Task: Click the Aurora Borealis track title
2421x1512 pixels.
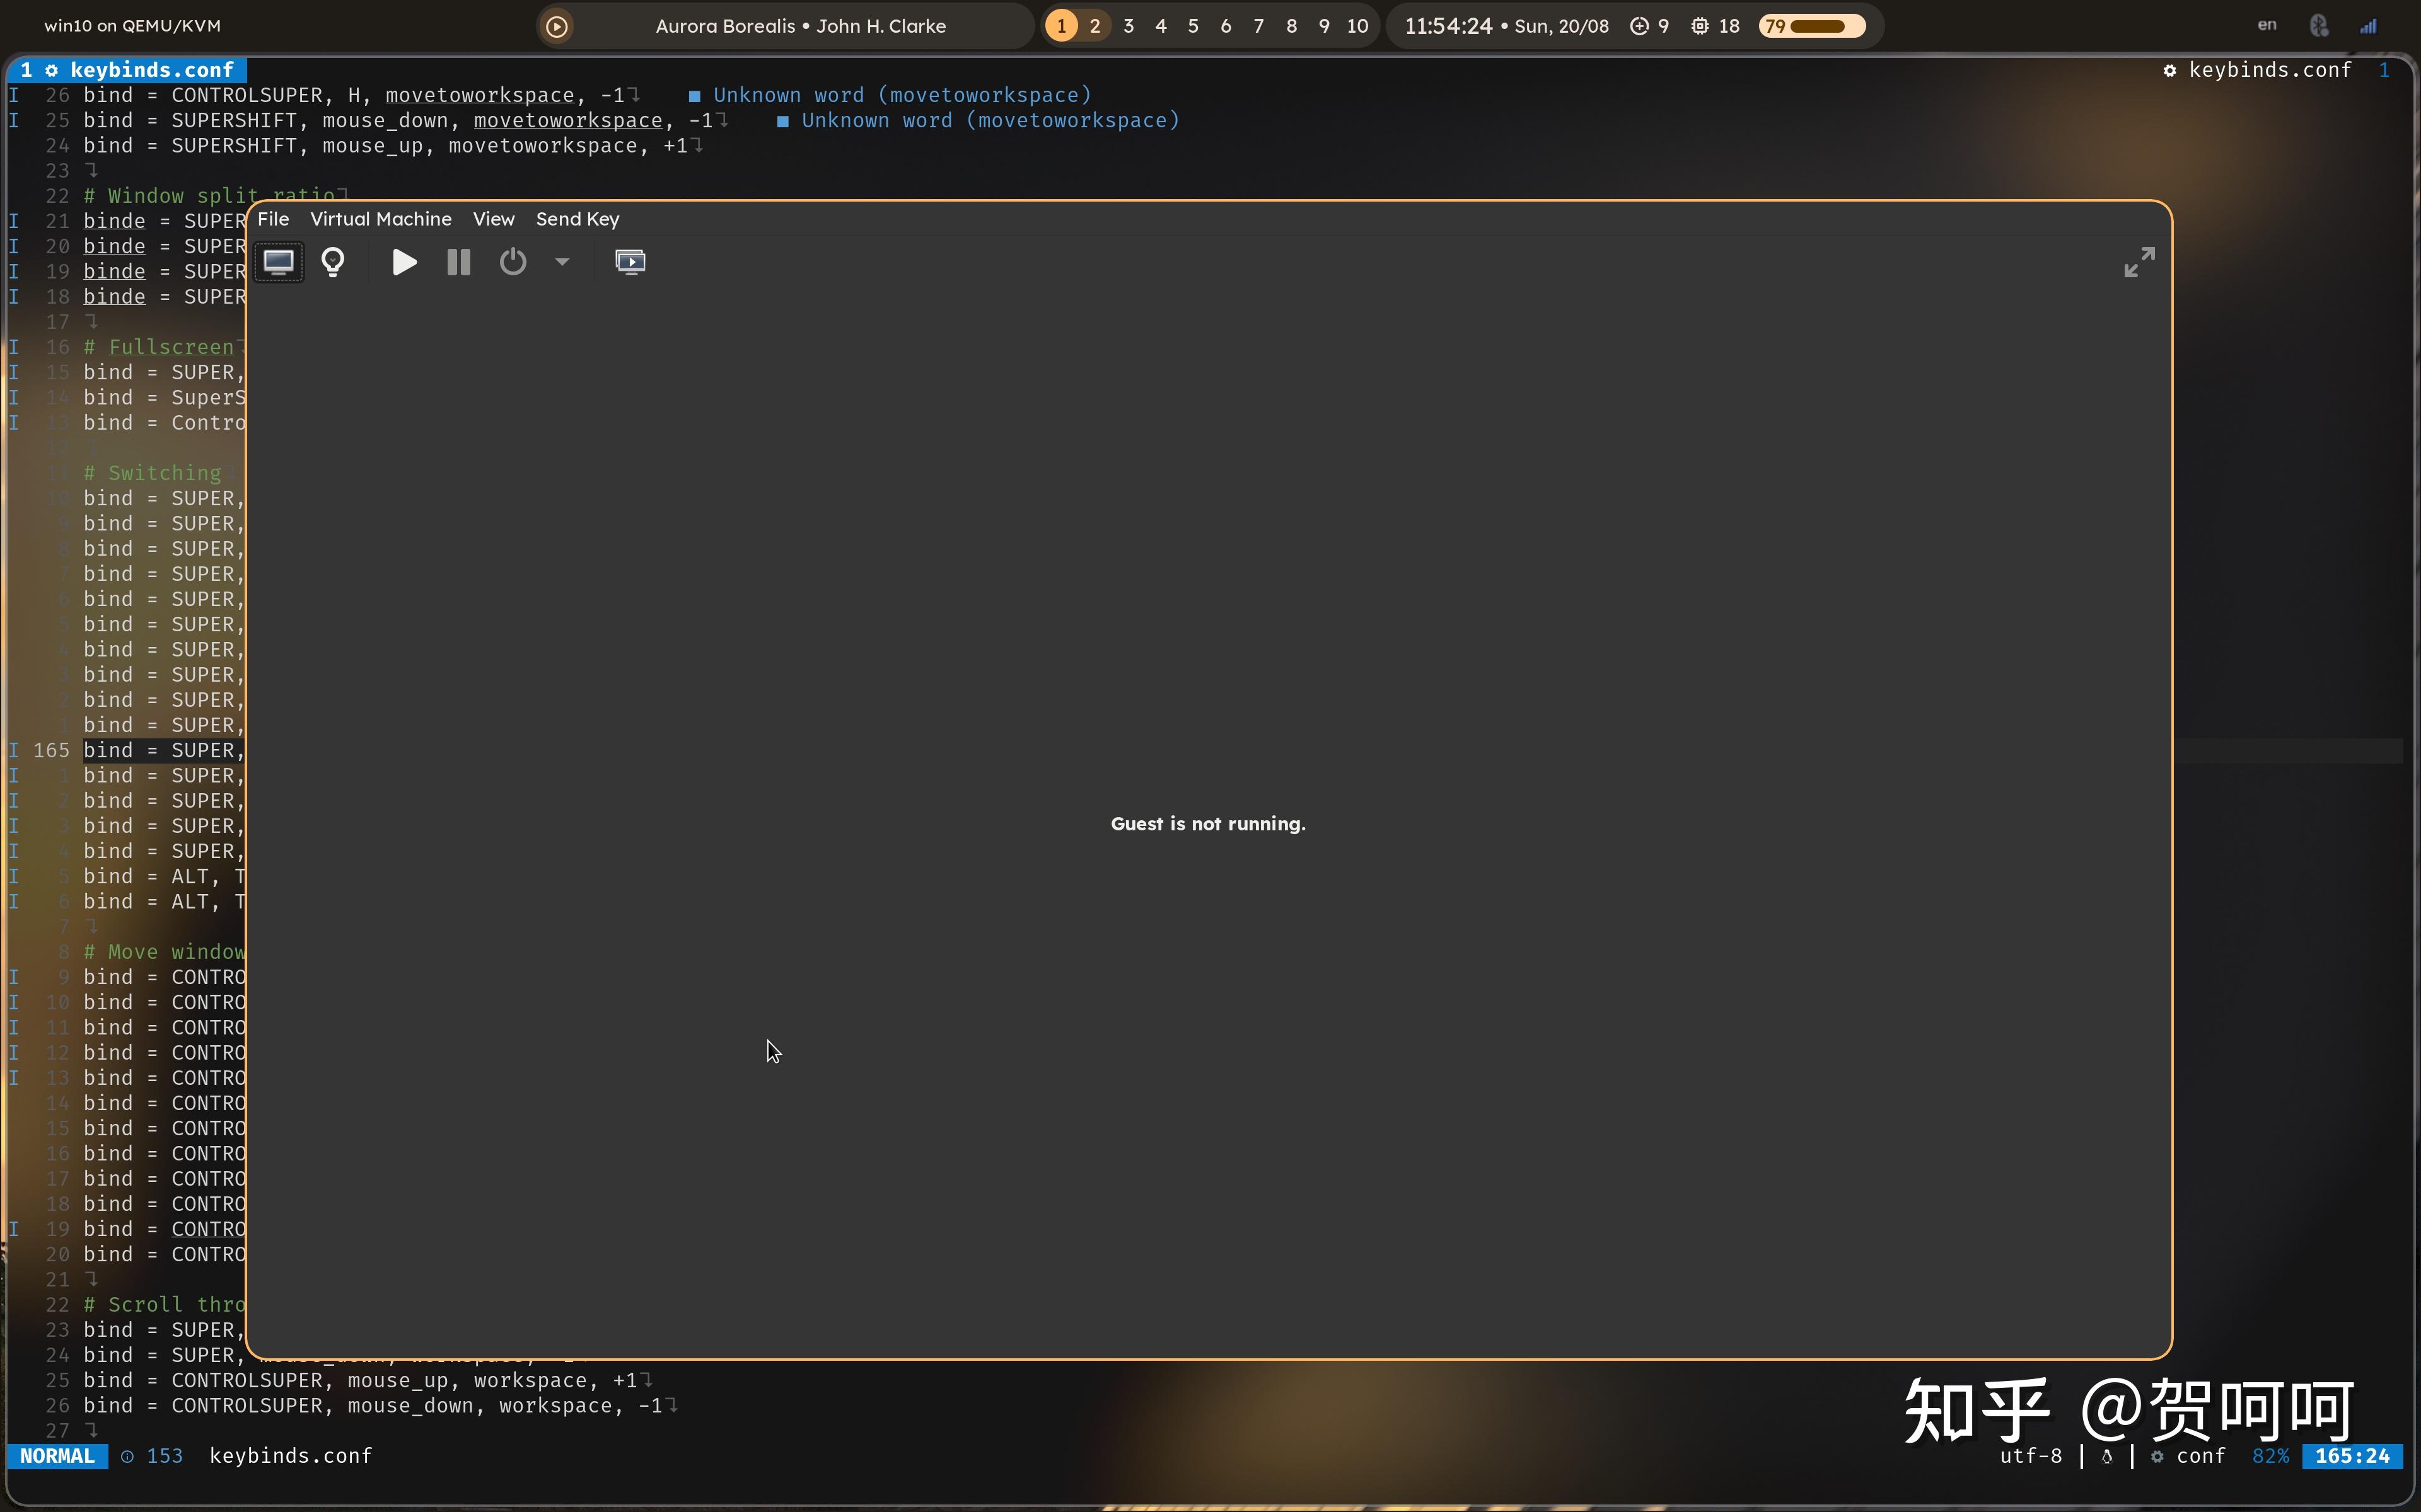Action: coord(800,26)
